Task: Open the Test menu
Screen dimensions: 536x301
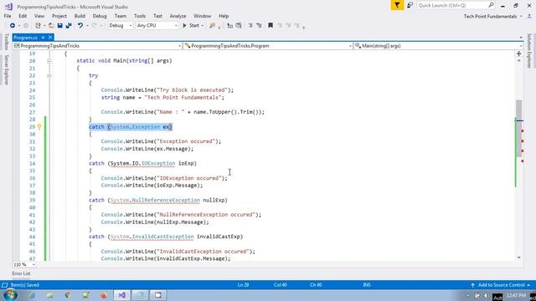Action: tap(157, 16)
